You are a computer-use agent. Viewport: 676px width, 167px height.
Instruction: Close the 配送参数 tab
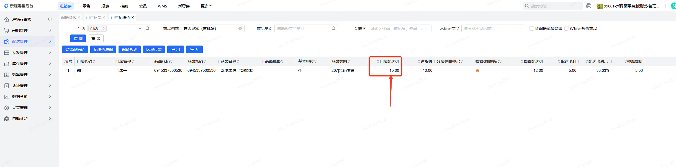[x=79, y=17]
